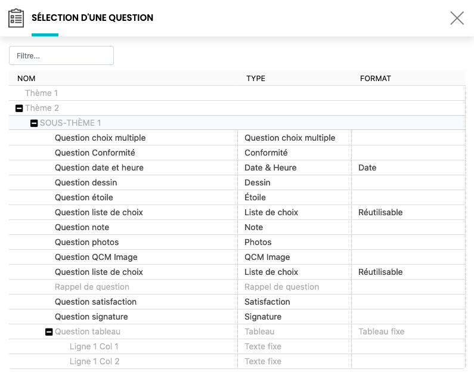
Task: Close the question selection dialog
Action: pos(457,18)
